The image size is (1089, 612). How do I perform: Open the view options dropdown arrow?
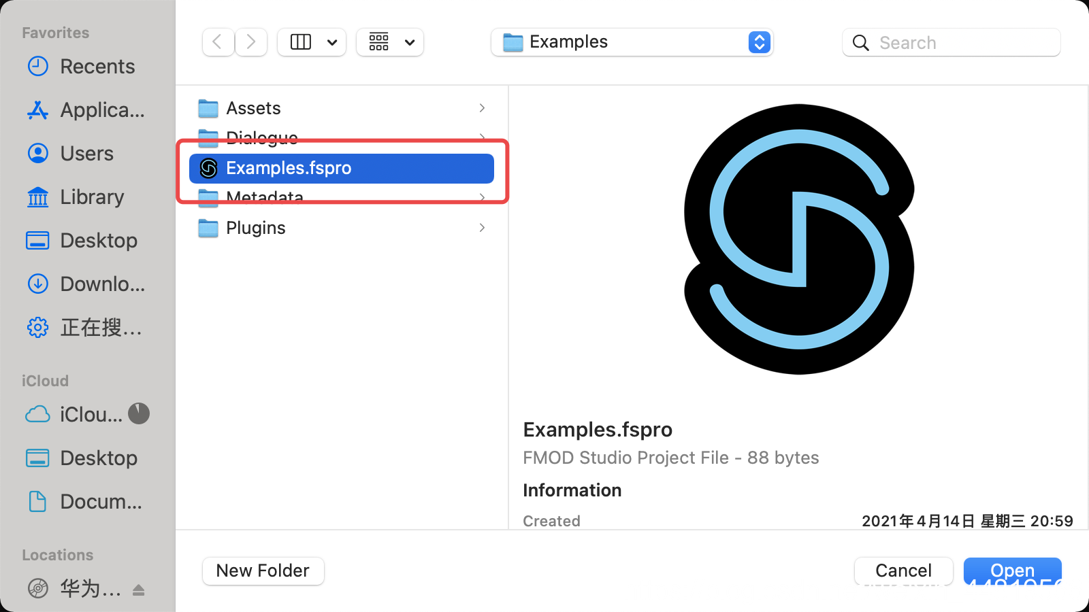[332, 42]
